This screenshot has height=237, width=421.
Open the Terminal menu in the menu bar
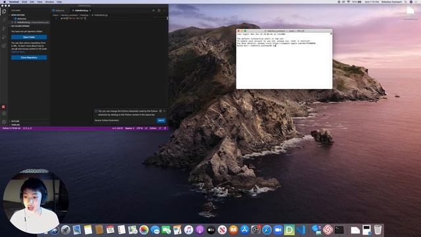coord(14,1)
